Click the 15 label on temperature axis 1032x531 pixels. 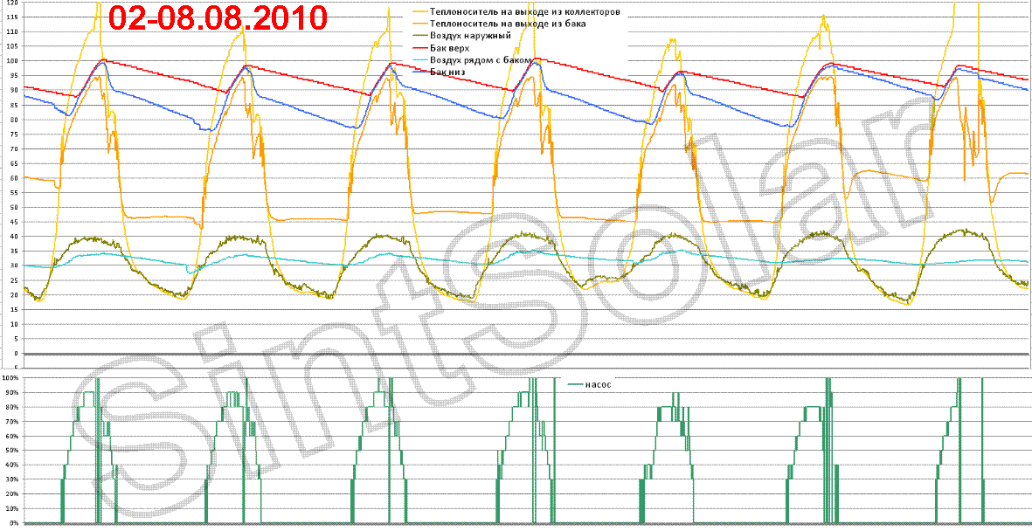point(15,309)
